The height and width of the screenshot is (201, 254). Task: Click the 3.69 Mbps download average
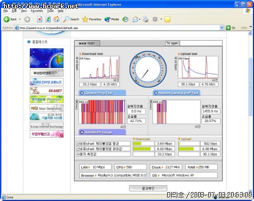165,143
